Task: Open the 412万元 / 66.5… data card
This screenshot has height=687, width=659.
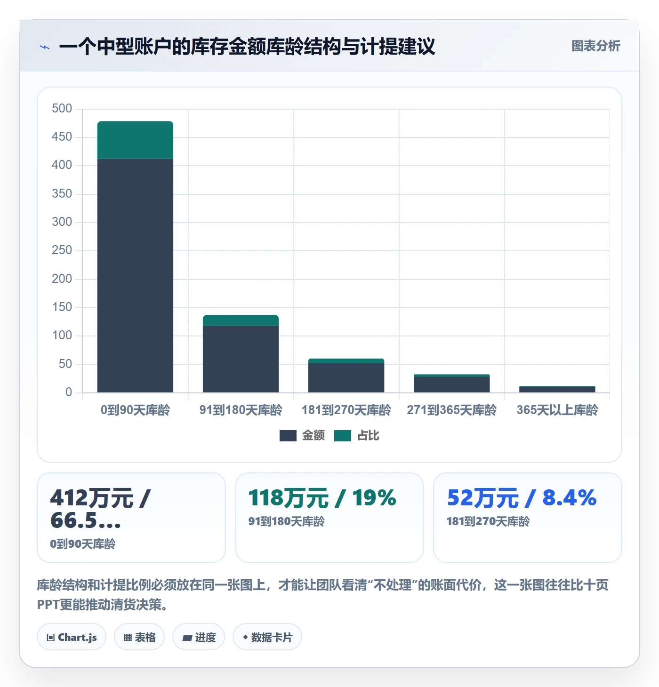Action: [131, 518]
